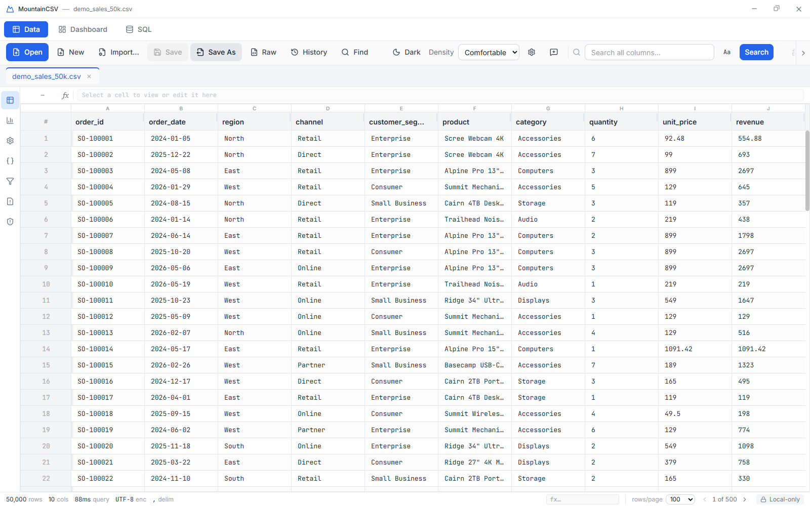This screenshot has width=810, height=506.
Task: Close the demo_sales_50k.csv tab
Action: [x=89, y=76]
